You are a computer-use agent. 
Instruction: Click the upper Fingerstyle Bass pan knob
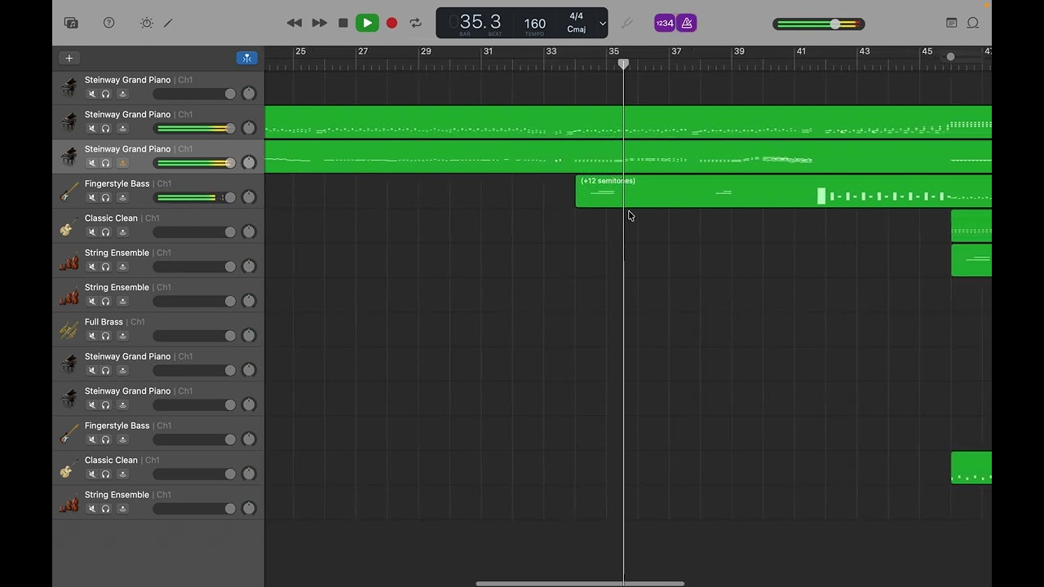coord(249,196)
